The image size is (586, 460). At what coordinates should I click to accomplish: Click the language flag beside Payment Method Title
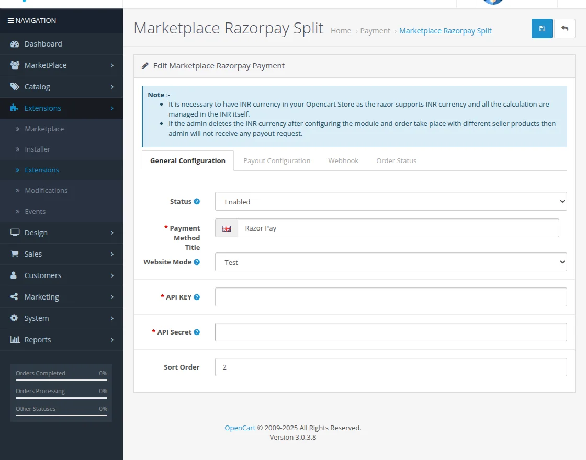click(227, 228)
